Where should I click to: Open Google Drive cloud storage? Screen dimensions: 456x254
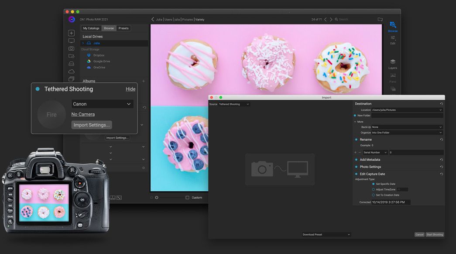(x=102, y=61)
